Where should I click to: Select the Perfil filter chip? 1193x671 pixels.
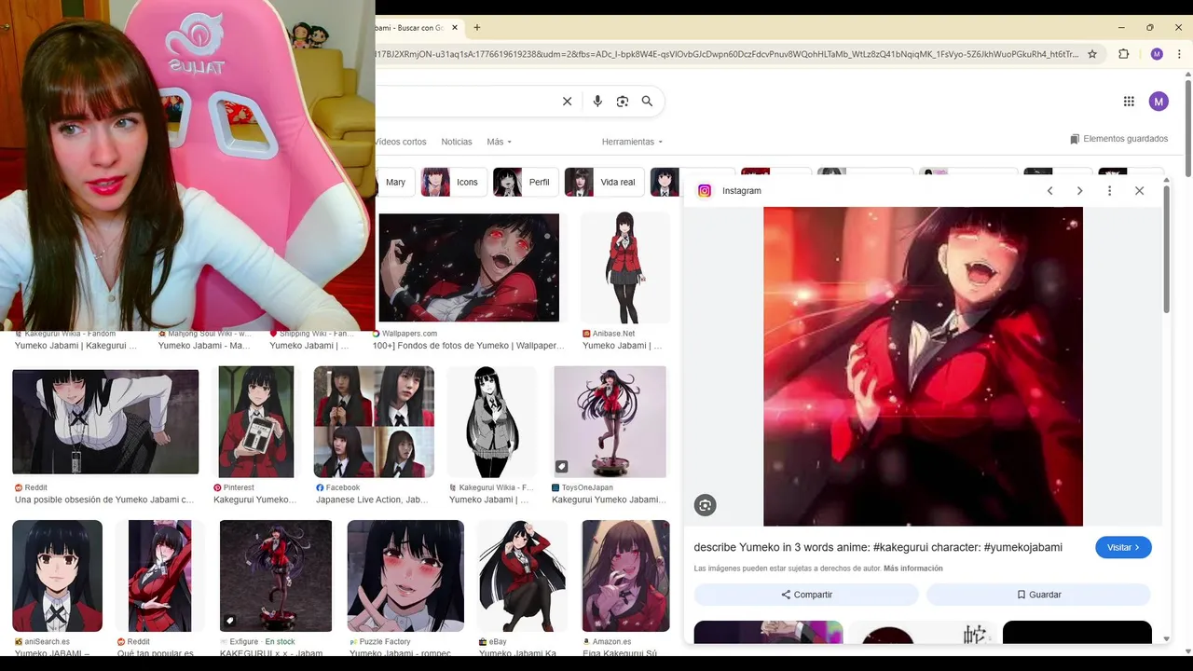tap(526, 183)
